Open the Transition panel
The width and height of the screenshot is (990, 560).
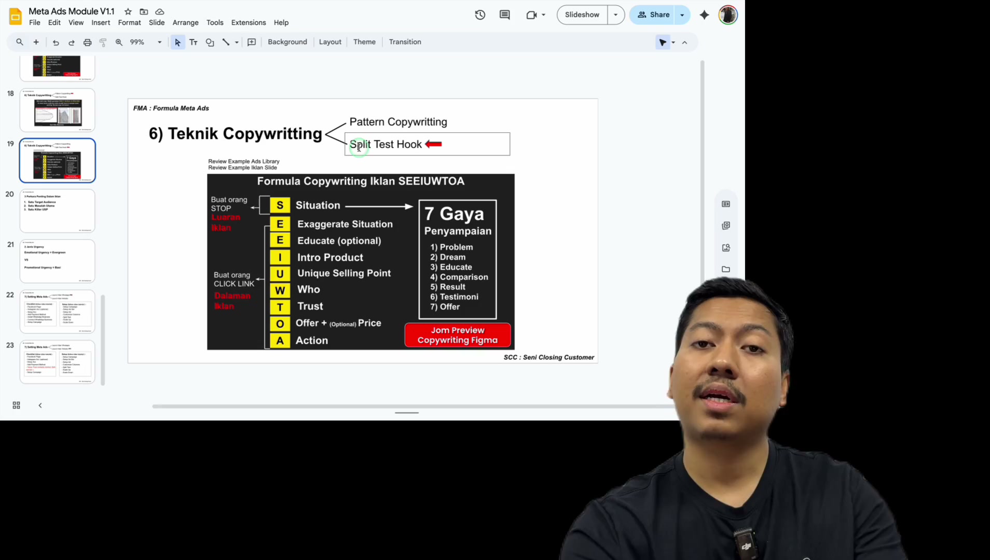(405, 42)
